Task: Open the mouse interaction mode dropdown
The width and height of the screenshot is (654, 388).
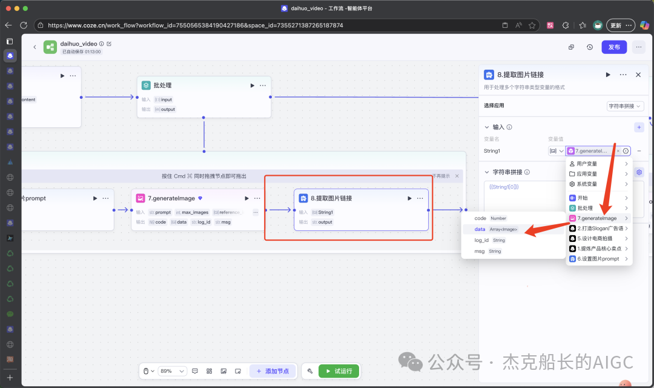Action: [x=149, y=371]
